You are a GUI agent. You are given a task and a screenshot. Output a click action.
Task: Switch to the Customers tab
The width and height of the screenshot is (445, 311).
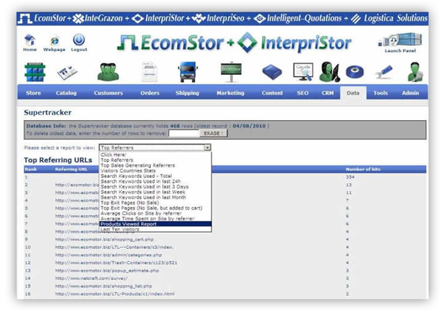(108, 93)
